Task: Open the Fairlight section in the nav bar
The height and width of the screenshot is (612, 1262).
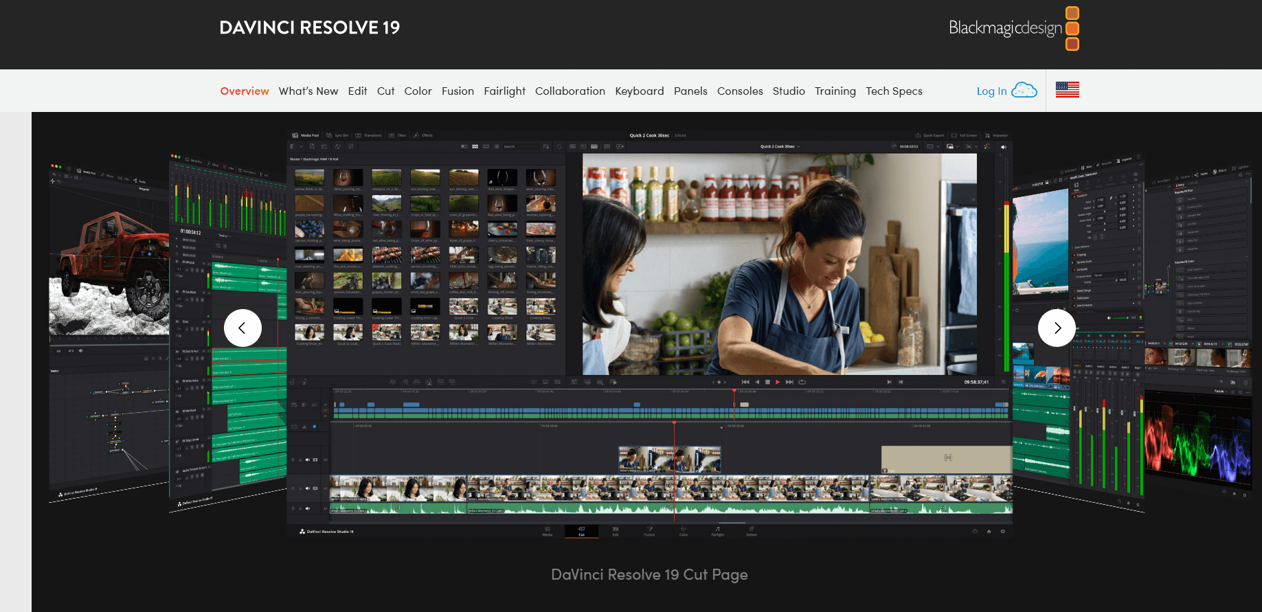Action: 504,91
